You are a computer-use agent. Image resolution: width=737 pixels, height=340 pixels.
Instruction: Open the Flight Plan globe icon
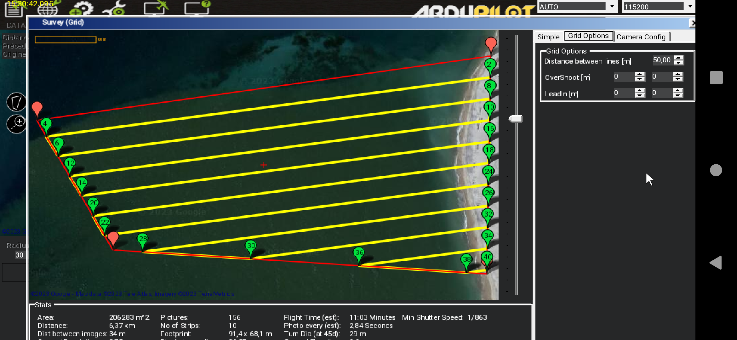click(47, 9)
